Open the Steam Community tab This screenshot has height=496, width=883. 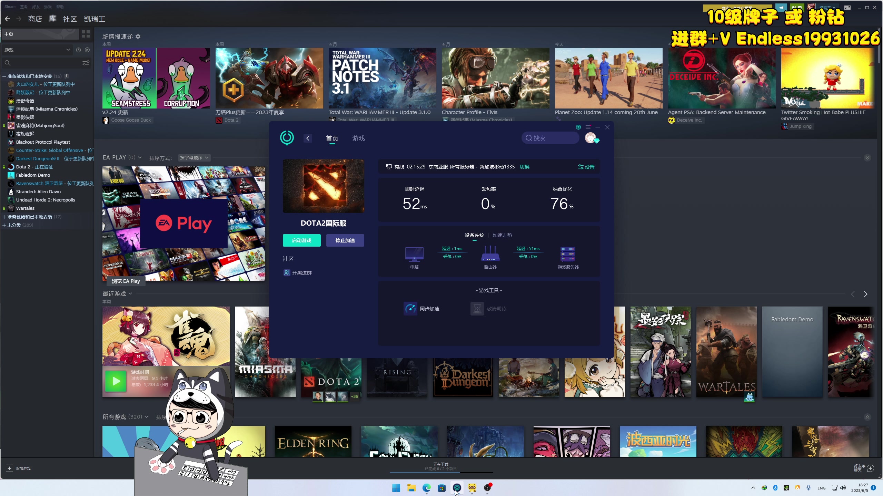pyautogui.click(x=70, y=19)
